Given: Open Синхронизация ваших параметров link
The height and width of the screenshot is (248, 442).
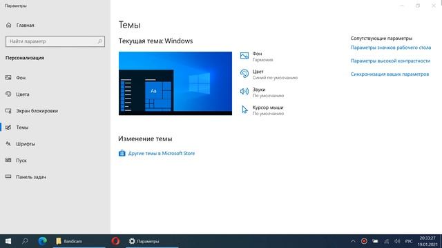Looking at the screenshot, I should (x=390, y=74).
